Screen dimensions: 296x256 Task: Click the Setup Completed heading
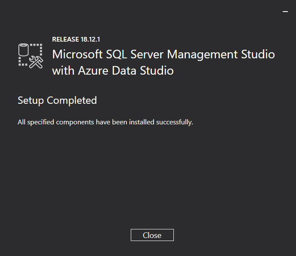pyautogui.click(x=57, y=100)
